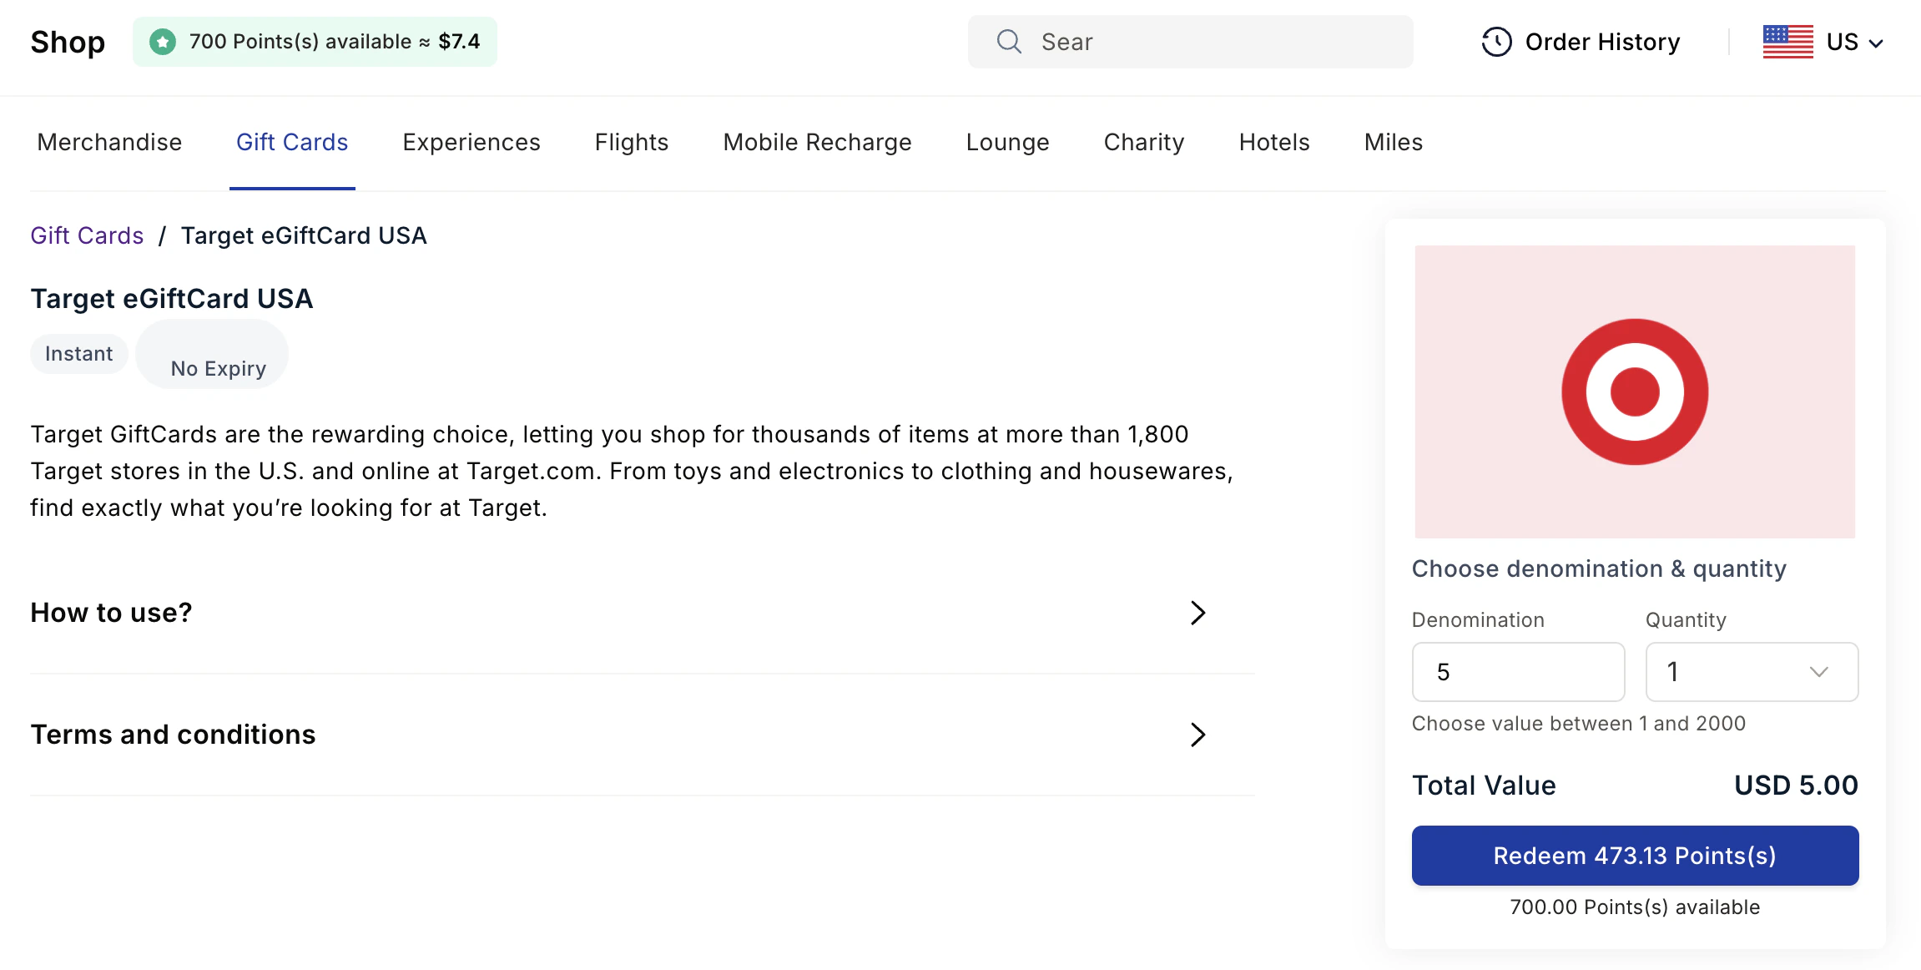Viewport: 1921px width, 970px height.
Task: Click the Shop title
Action: 68,42
